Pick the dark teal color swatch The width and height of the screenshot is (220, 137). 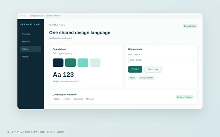pos(70,63)
